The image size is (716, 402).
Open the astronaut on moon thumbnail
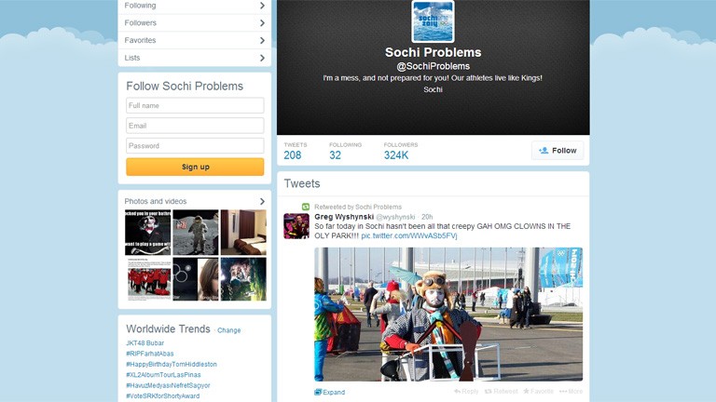[x=196, y=233]
